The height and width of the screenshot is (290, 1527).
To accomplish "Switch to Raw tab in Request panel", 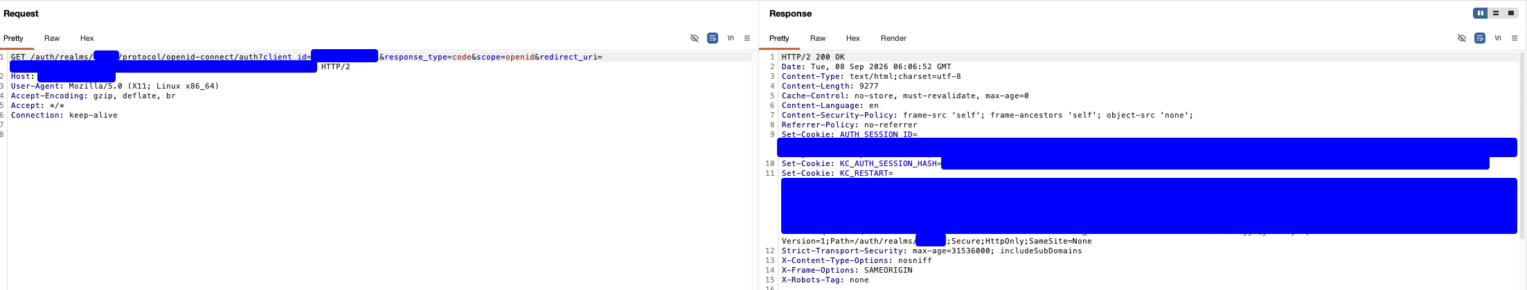I will [52, 38].
